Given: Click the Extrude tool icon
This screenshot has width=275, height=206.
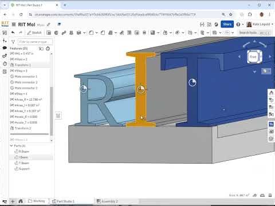Looking at the screenshot, I should (x=49, y=33).
